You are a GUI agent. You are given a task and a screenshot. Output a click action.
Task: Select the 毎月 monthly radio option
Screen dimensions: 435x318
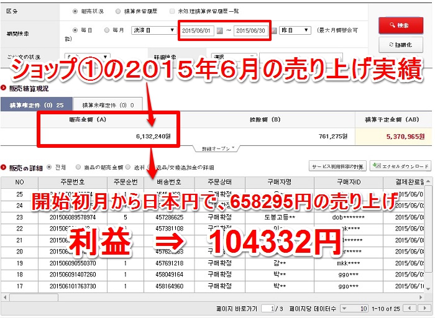point(107,30)
